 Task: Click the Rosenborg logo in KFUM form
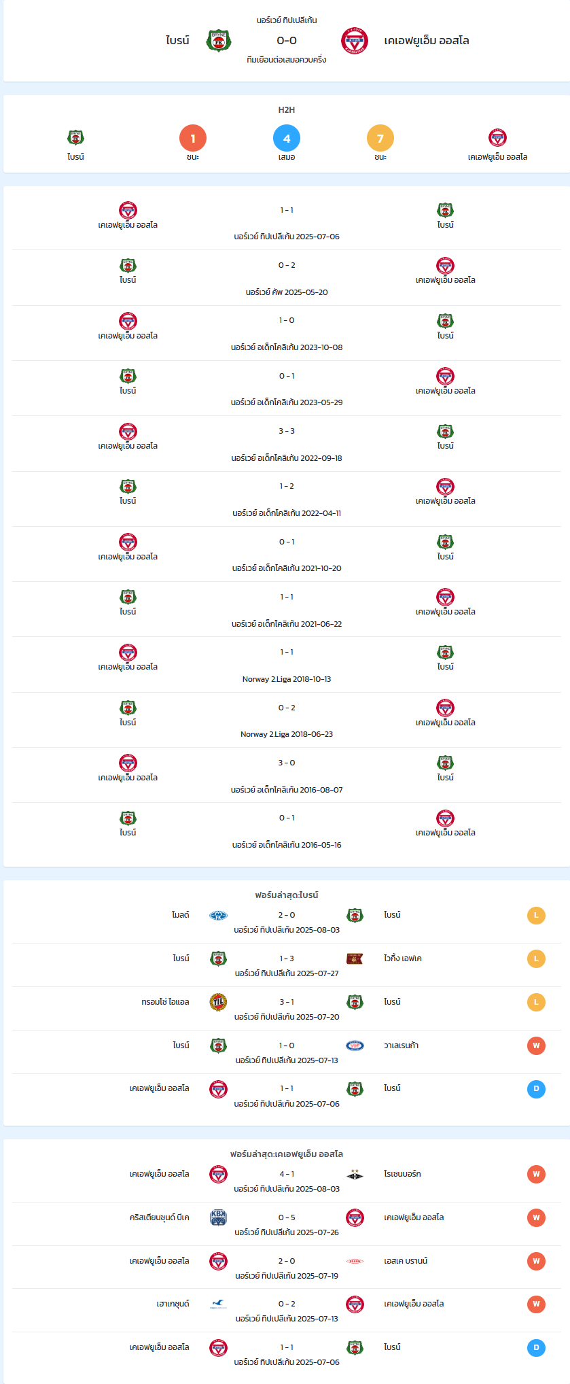355,1175
